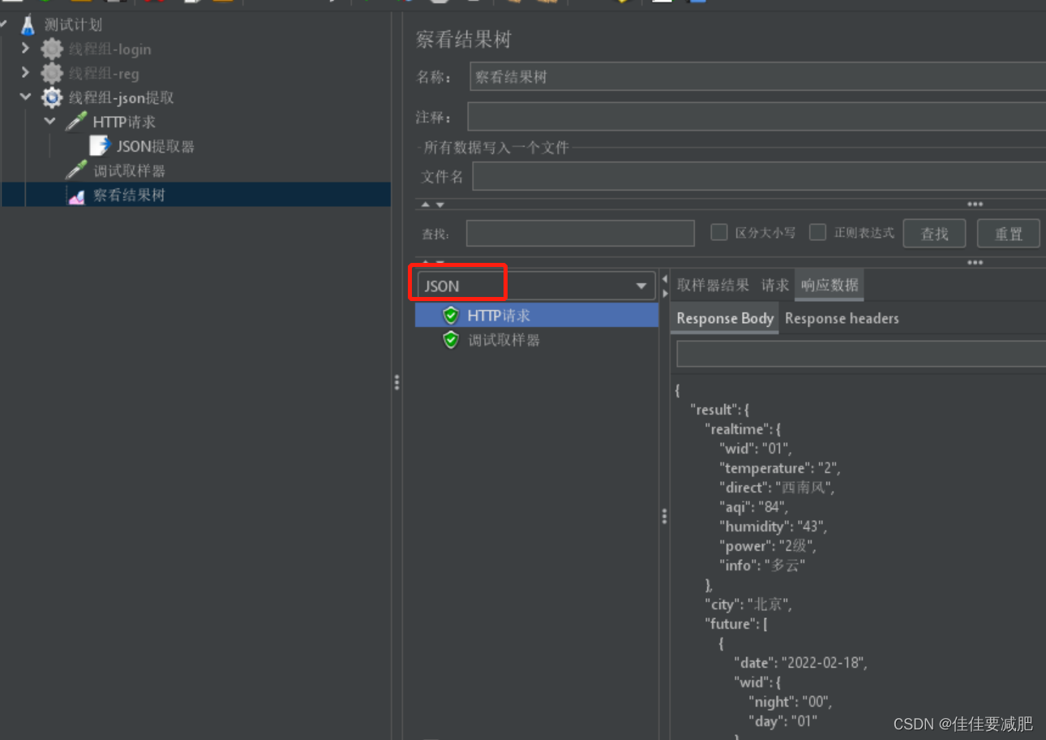The width and height of the screenshot is (1046, 740).
Task: Click the gear icon of 线程组-login
Action: point(51,49)
